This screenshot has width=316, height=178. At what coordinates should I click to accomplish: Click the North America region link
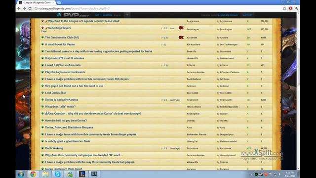103,15
